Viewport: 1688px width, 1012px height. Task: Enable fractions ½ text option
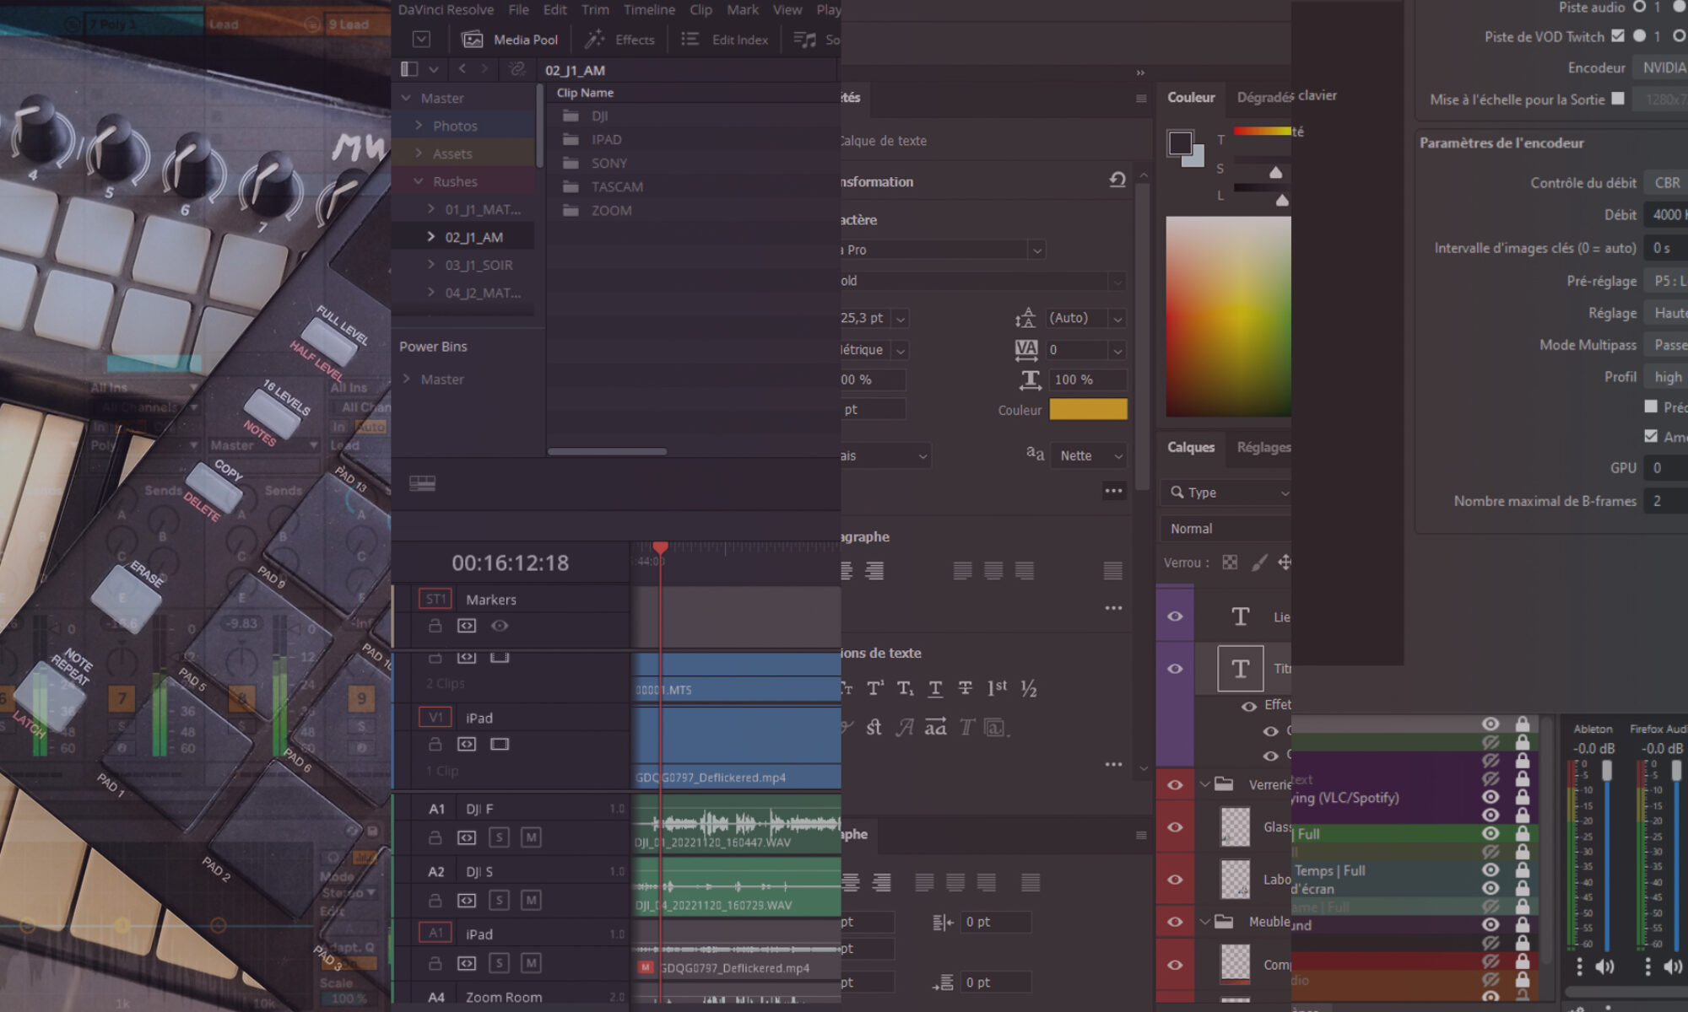coord(1028,688)
